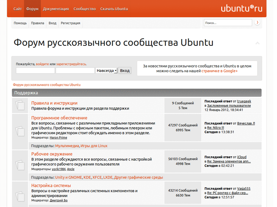The width and height of the screenshot is (277, 207).
Task: Click the folder icon beside Правила и инструкции
Action: click(x=20, y=105)
